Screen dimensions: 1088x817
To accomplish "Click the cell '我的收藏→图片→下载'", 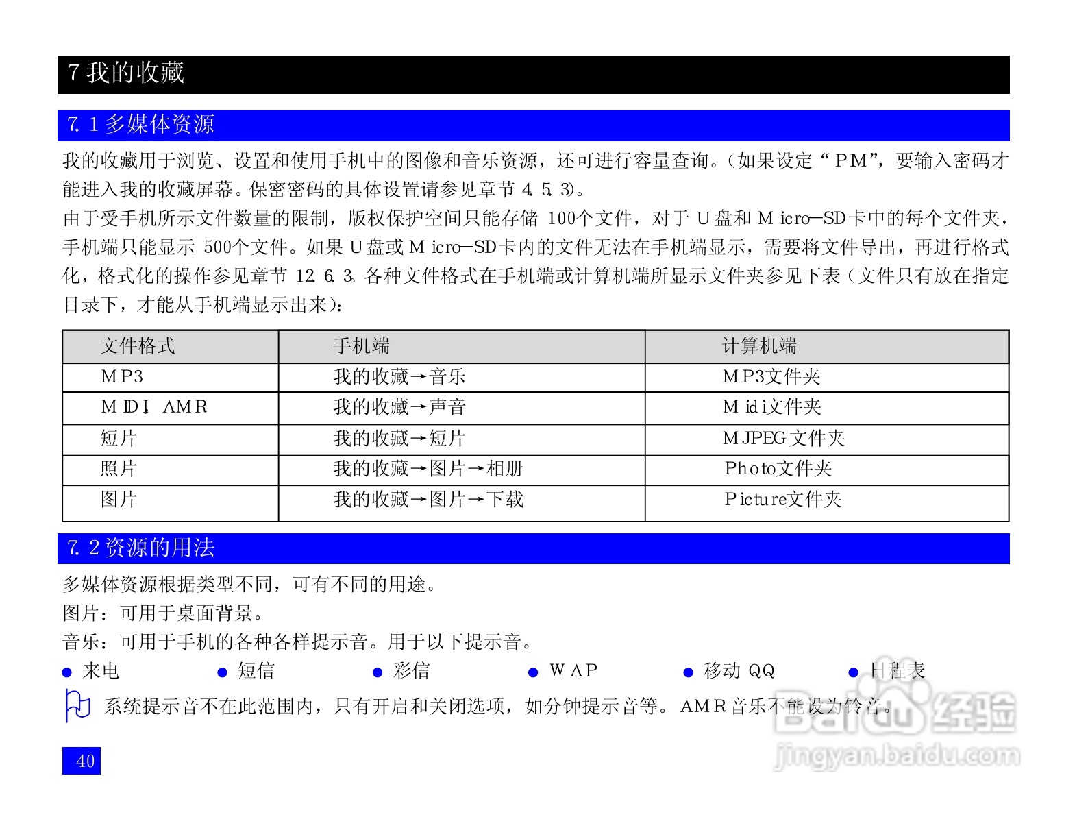I will (x=428, y=499).
